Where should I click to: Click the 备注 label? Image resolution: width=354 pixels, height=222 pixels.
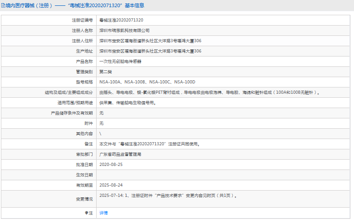pos(88,144)
